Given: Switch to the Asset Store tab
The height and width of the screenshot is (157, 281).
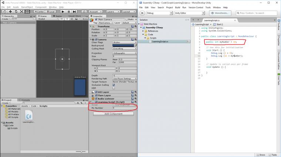Looking at the screenshot, I should click(75, 16).
